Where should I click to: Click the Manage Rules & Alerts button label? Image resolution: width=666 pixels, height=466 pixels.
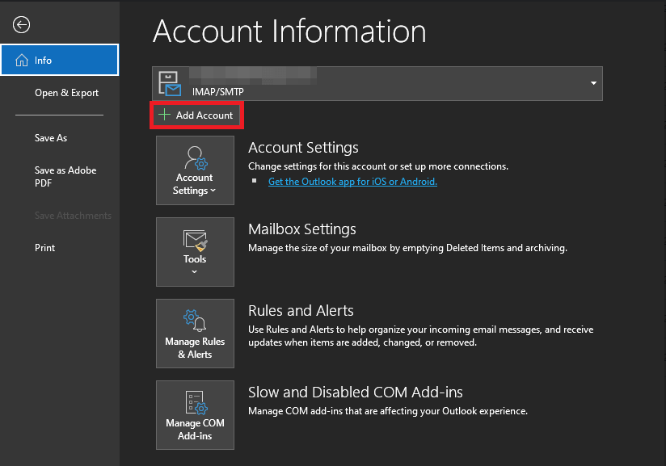(195, 348)
